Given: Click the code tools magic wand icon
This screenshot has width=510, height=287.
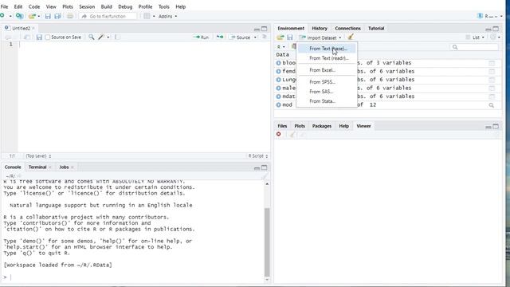Looking at the screenshot, I should [101, 37].
